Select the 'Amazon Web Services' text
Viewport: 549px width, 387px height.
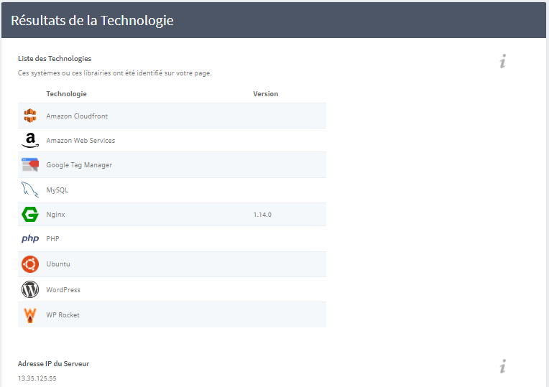80,141
